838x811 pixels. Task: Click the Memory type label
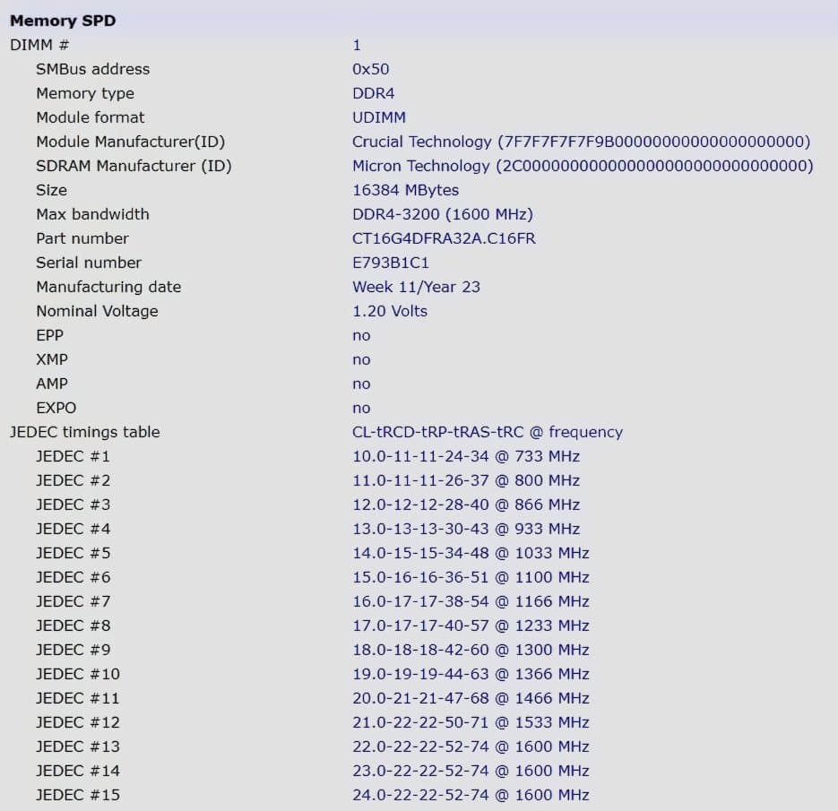[85, 93]
